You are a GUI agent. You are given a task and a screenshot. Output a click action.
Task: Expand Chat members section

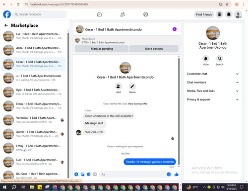click(213, 83)
